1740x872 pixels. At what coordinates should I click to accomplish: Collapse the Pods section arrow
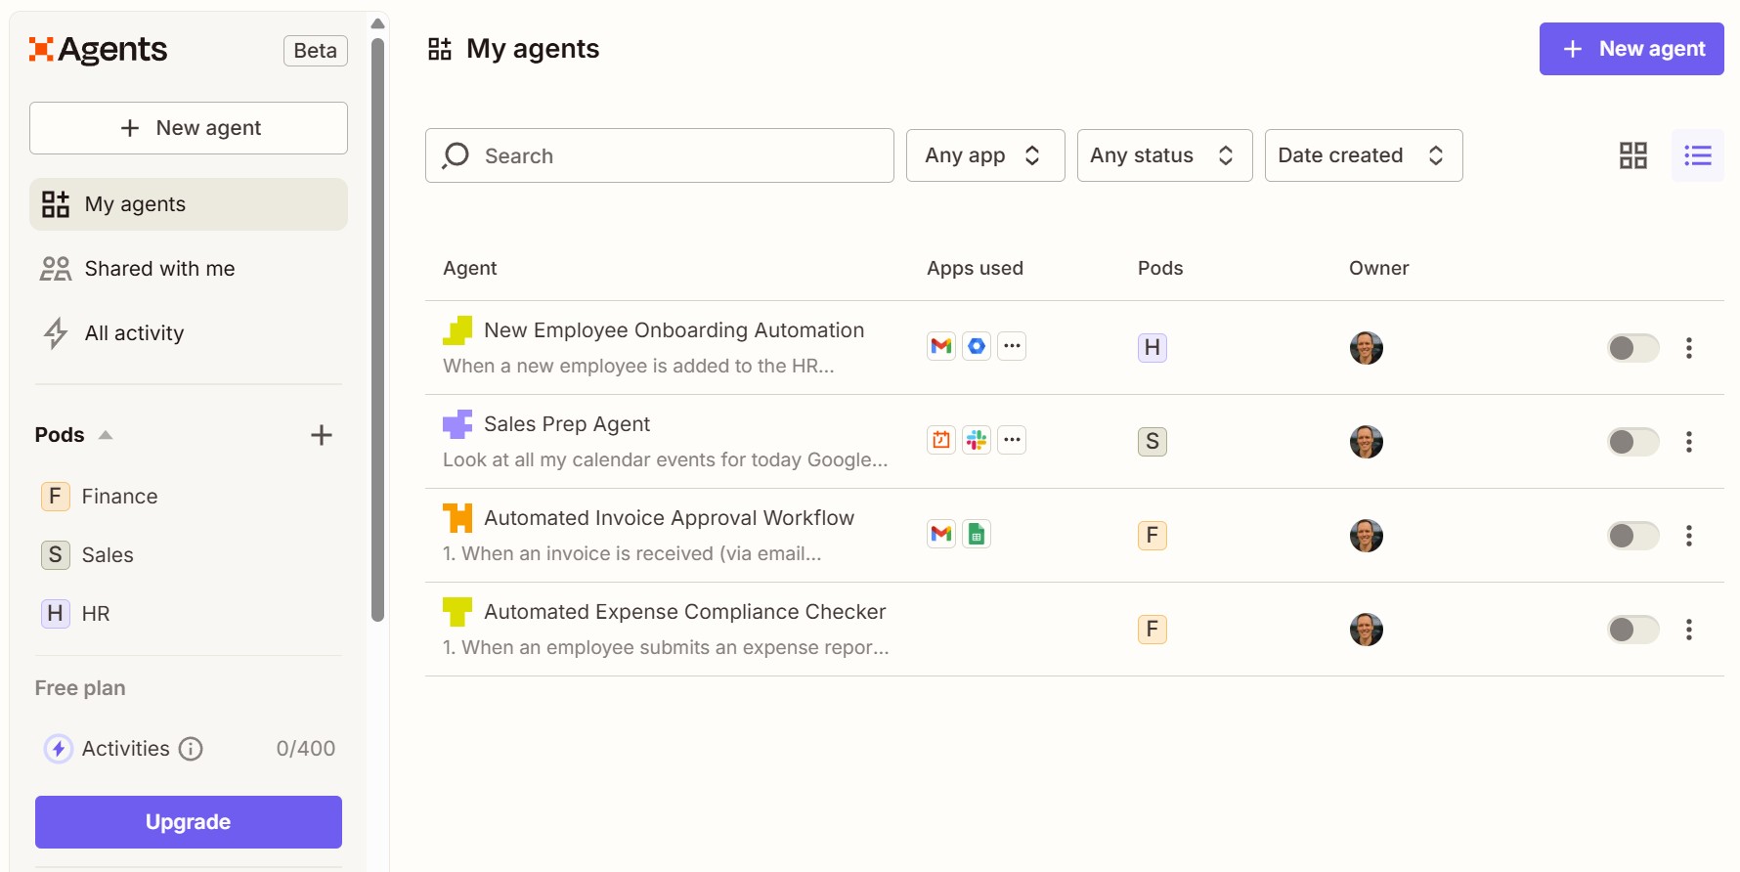(x=106, y=435)
